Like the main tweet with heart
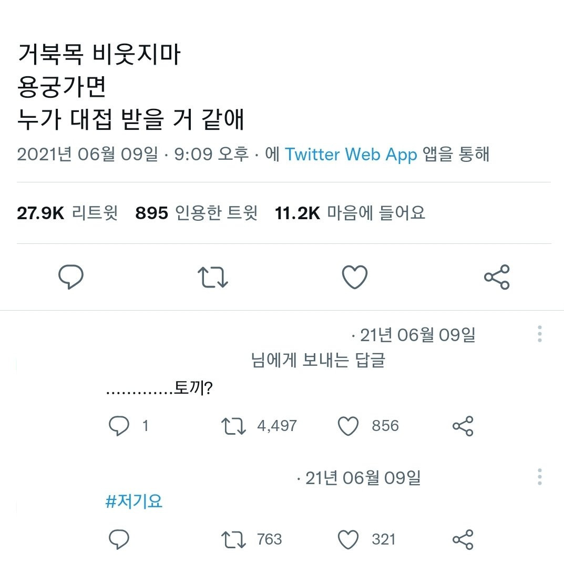Viewport: 564px width, 564px height. [355, 277]
